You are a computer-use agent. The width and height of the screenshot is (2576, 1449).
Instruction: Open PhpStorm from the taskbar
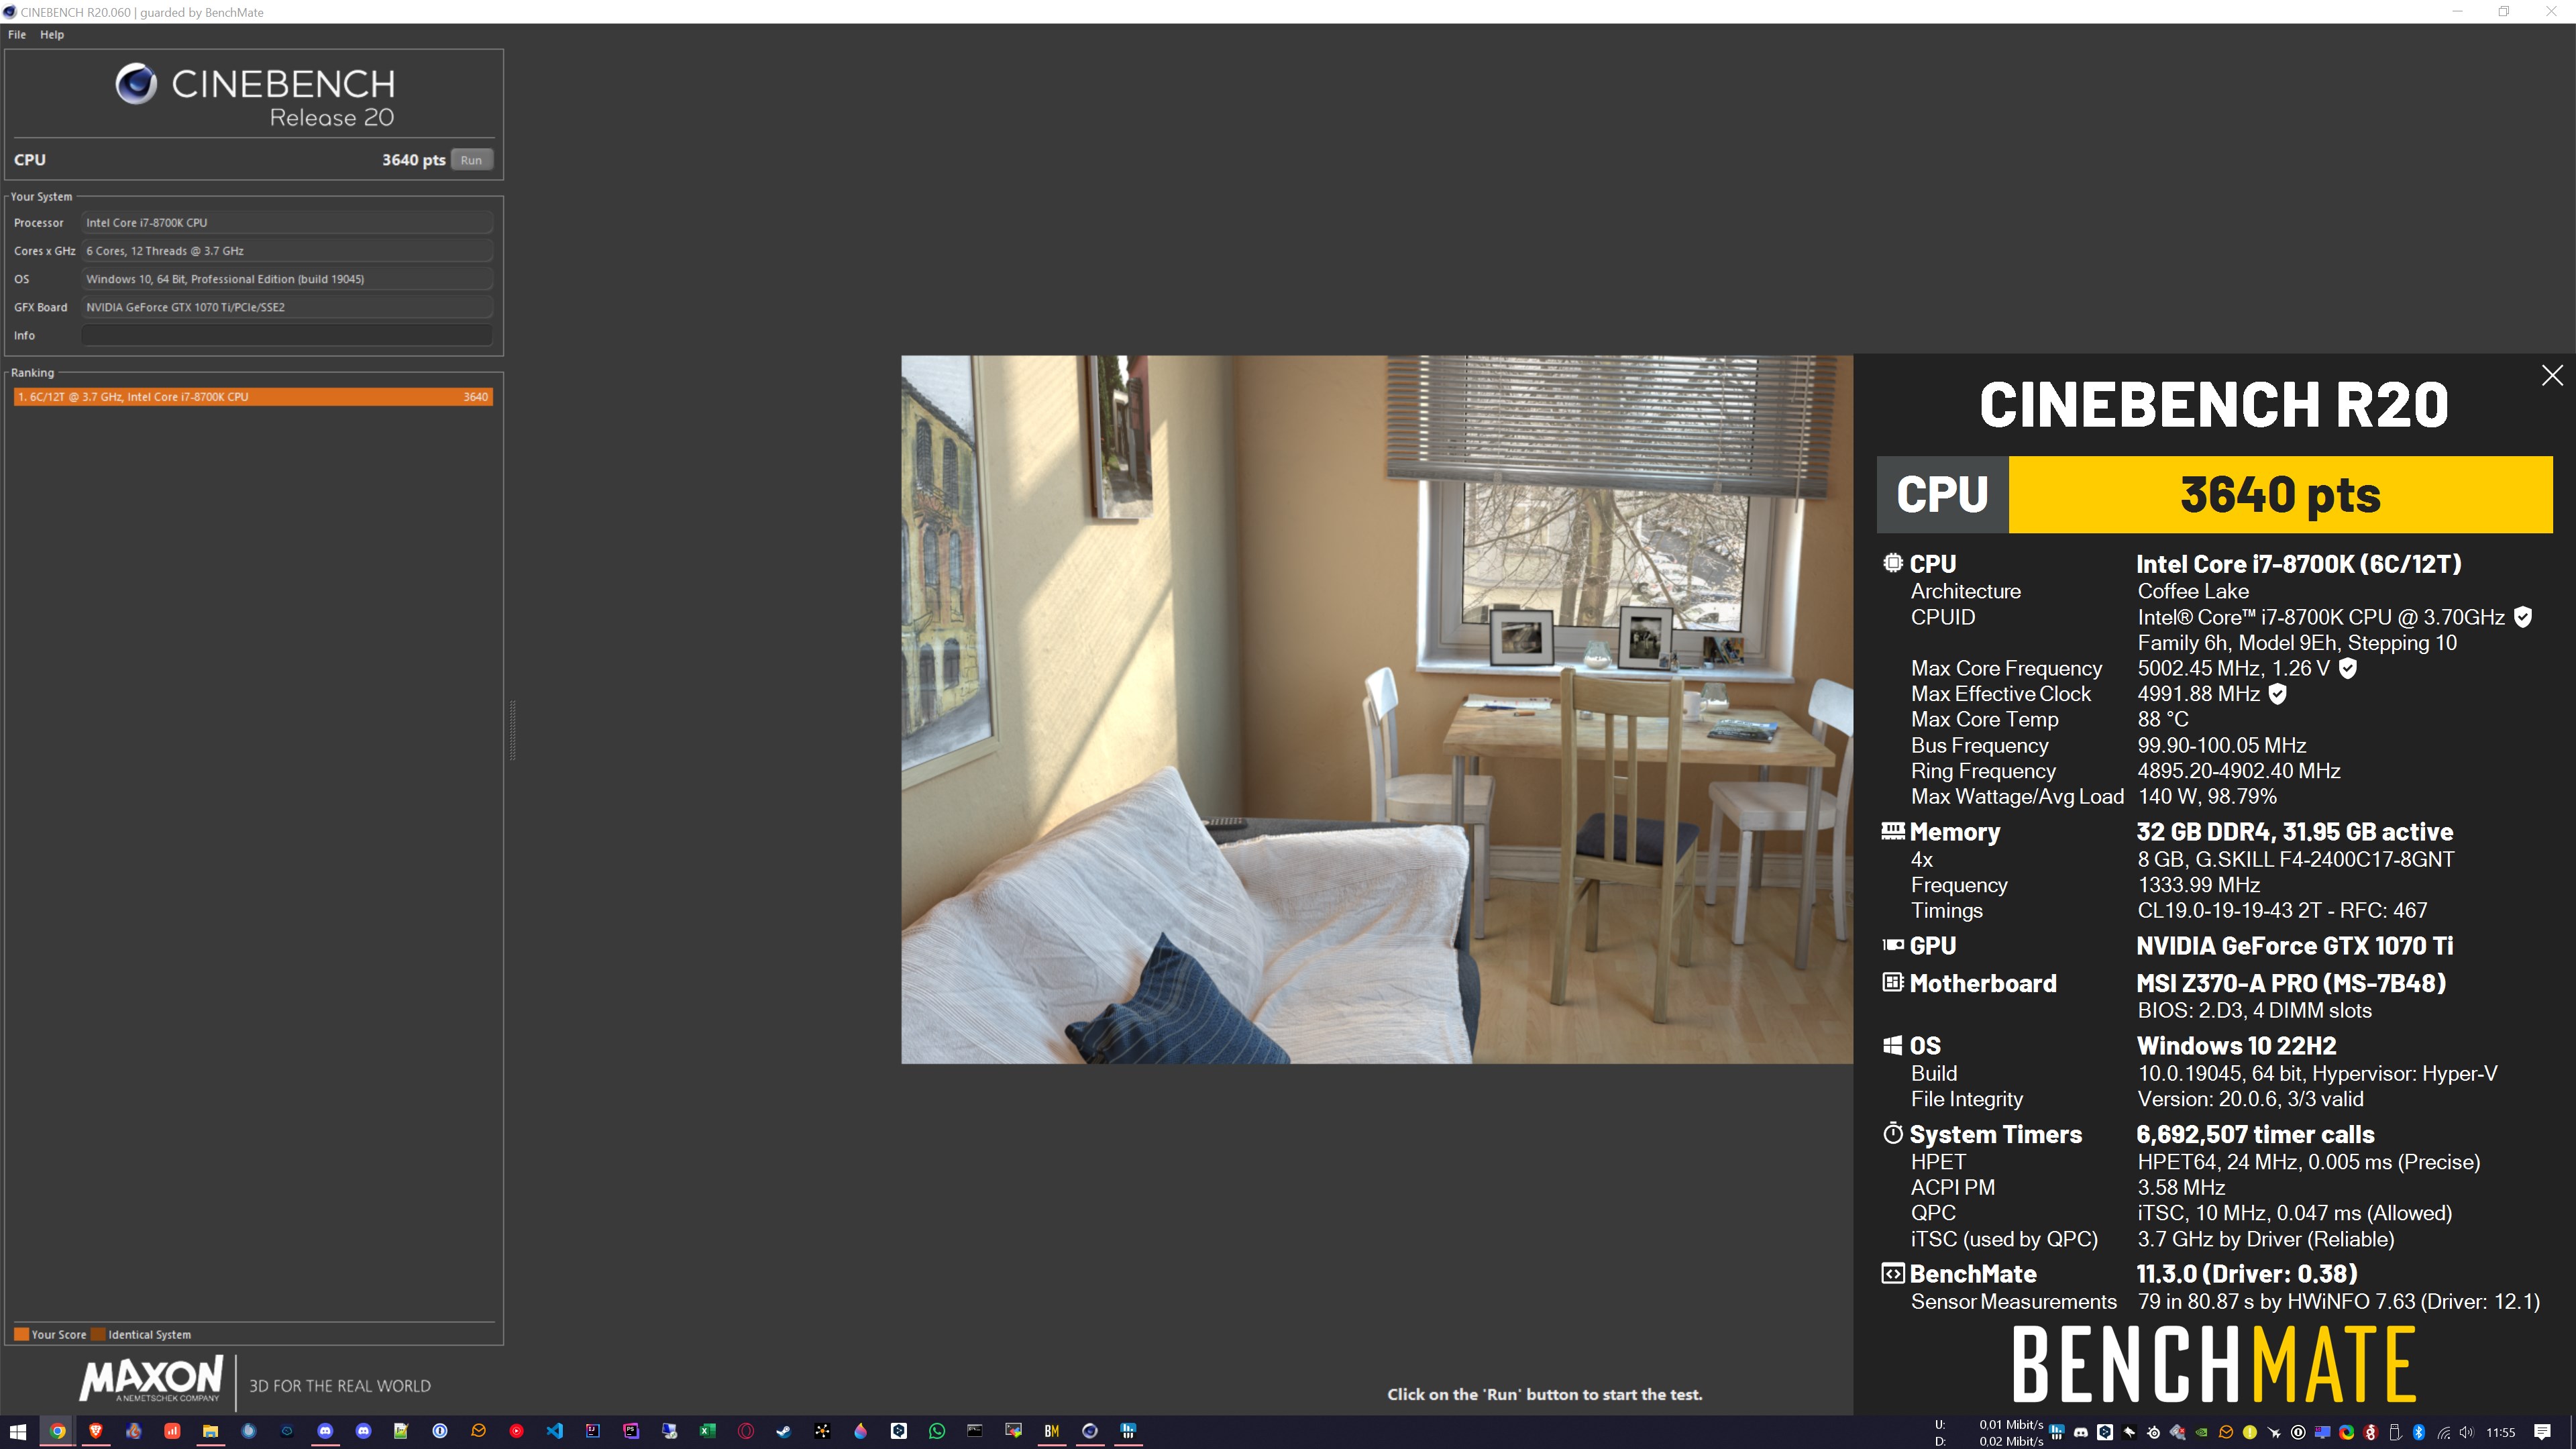[631, 1431]
